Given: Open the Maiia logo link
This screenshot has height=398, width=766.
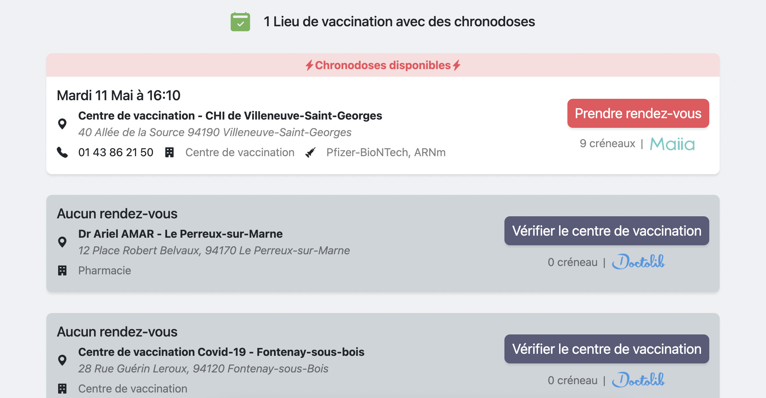Looking at the screenshot, I should [673, 144].
